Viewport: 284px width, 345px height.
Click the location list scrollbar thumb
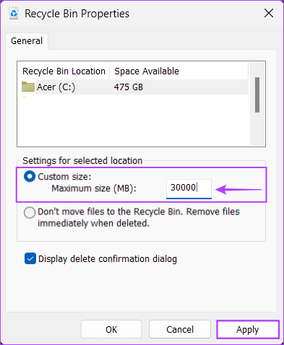pos(257,95)
